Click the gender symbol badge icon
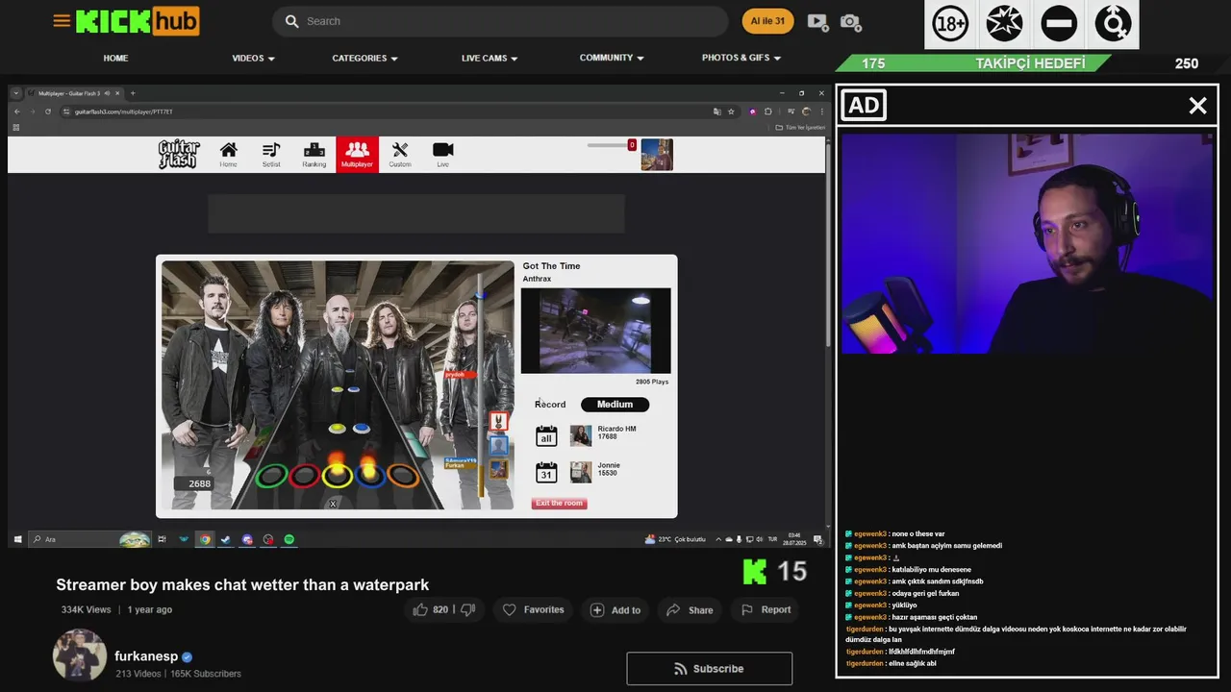Viewport: 1231px width, 692px height. click(1114, 24)
